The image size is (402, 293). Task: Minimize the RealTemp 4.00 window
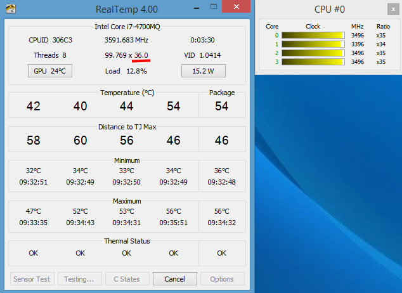pyautogui.click(x=197, y=8)
